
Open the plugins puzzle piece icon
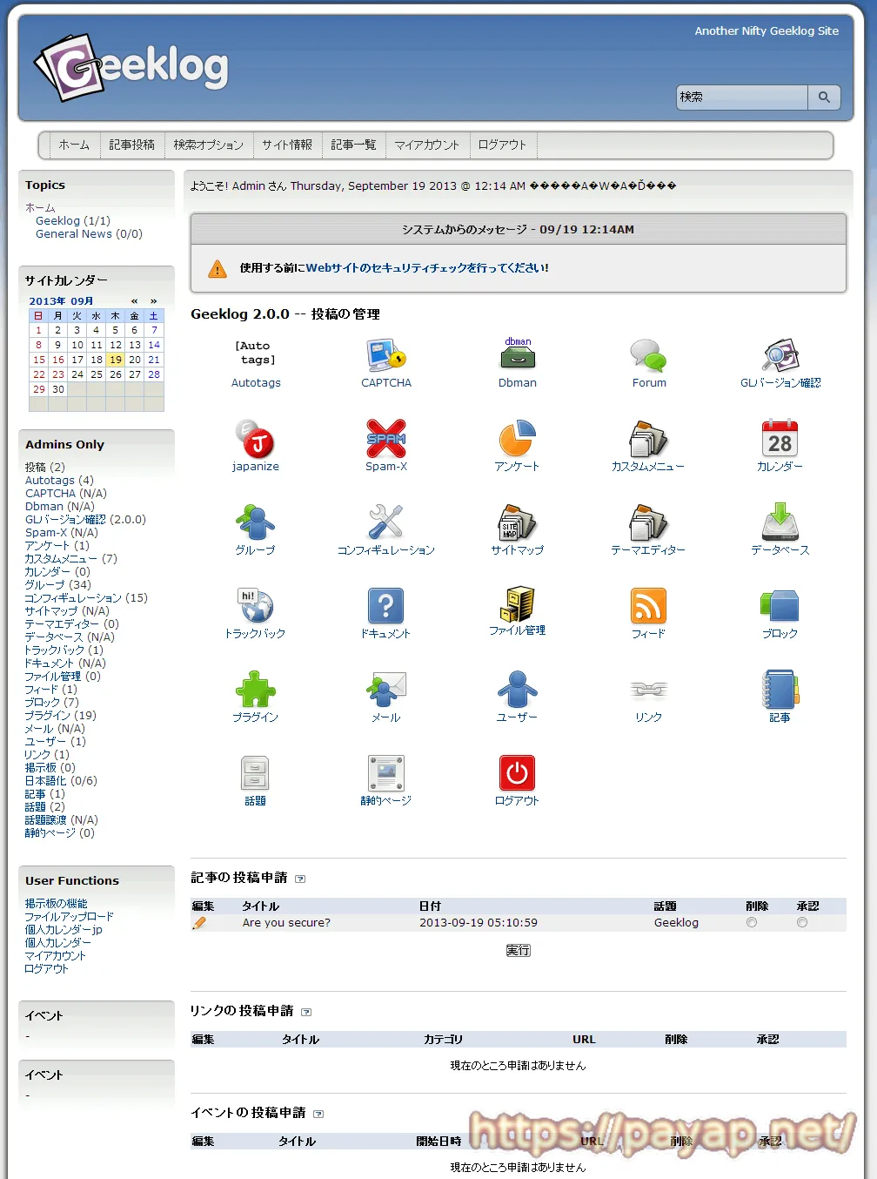(255, 690)
